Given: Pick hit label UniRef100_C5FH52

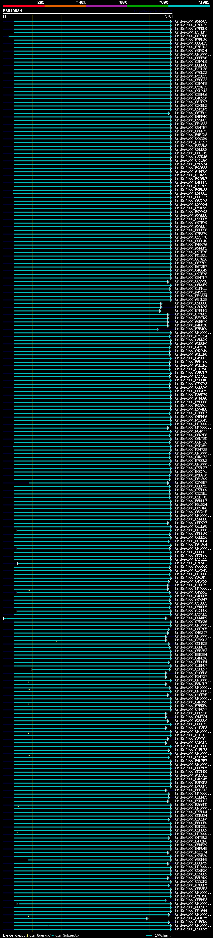Looking at the screenshot, I should coord(191,900).
